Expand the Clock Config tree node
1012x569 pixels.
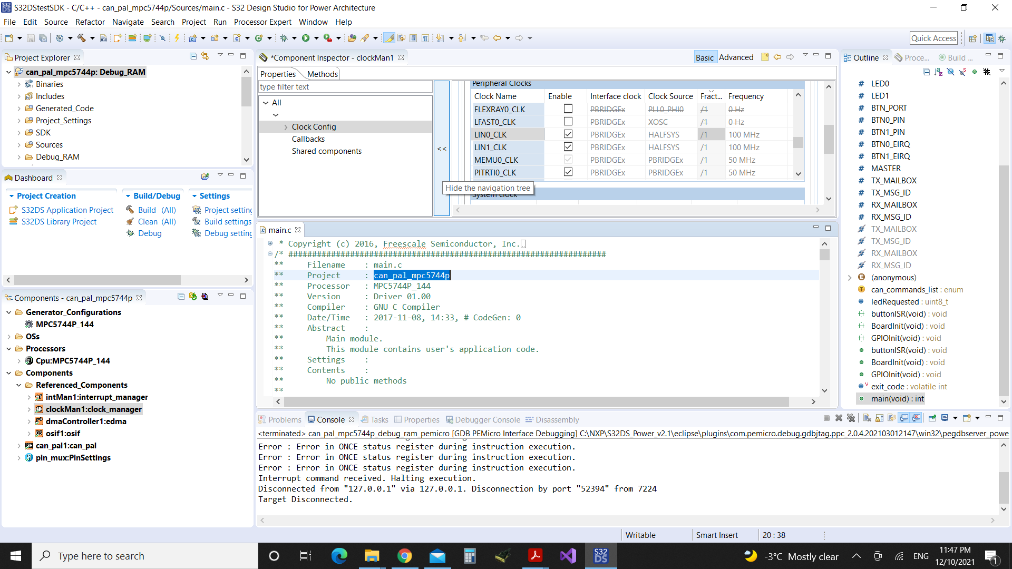point(286,127)
